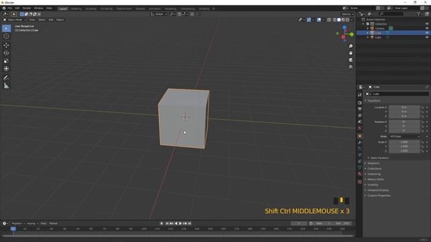The image size is (431, 242).
Task: Open the View Layer properties tab
Action: (360, 115)
